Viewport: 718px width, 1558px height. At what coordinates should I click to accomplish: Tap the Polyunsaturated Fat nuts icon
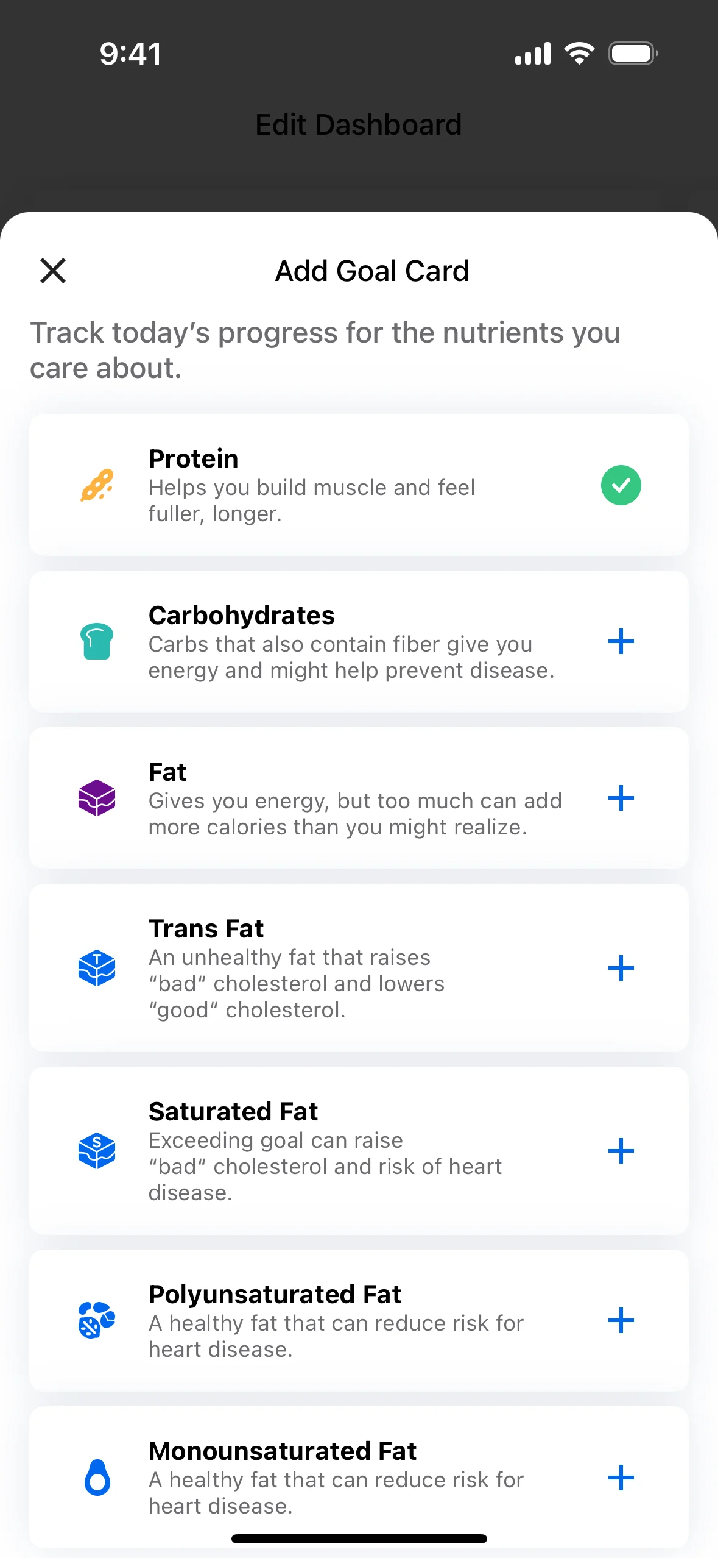(97, 1320)
